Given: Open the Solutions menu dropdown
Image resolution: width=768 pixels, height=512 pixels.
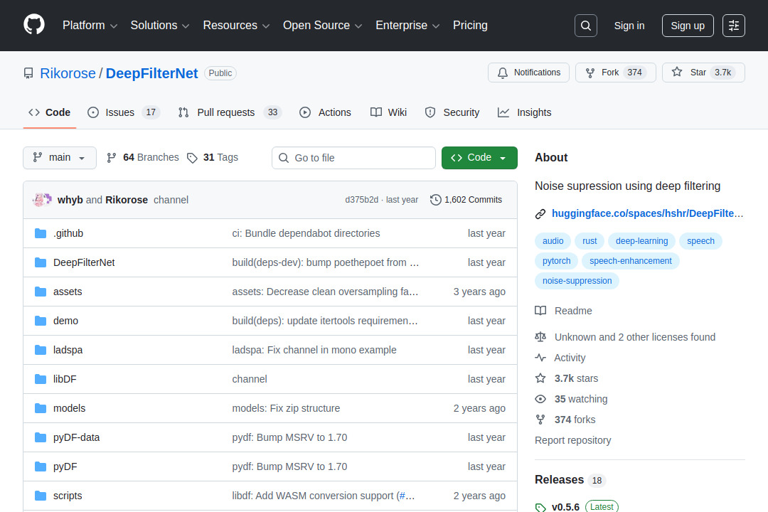Looking at the screenshot, I should pyautogui.click(x=159, y=25).
